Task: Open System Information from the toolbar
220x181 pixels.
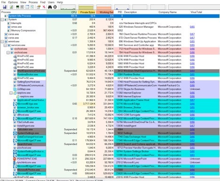Action: [18, 7]
